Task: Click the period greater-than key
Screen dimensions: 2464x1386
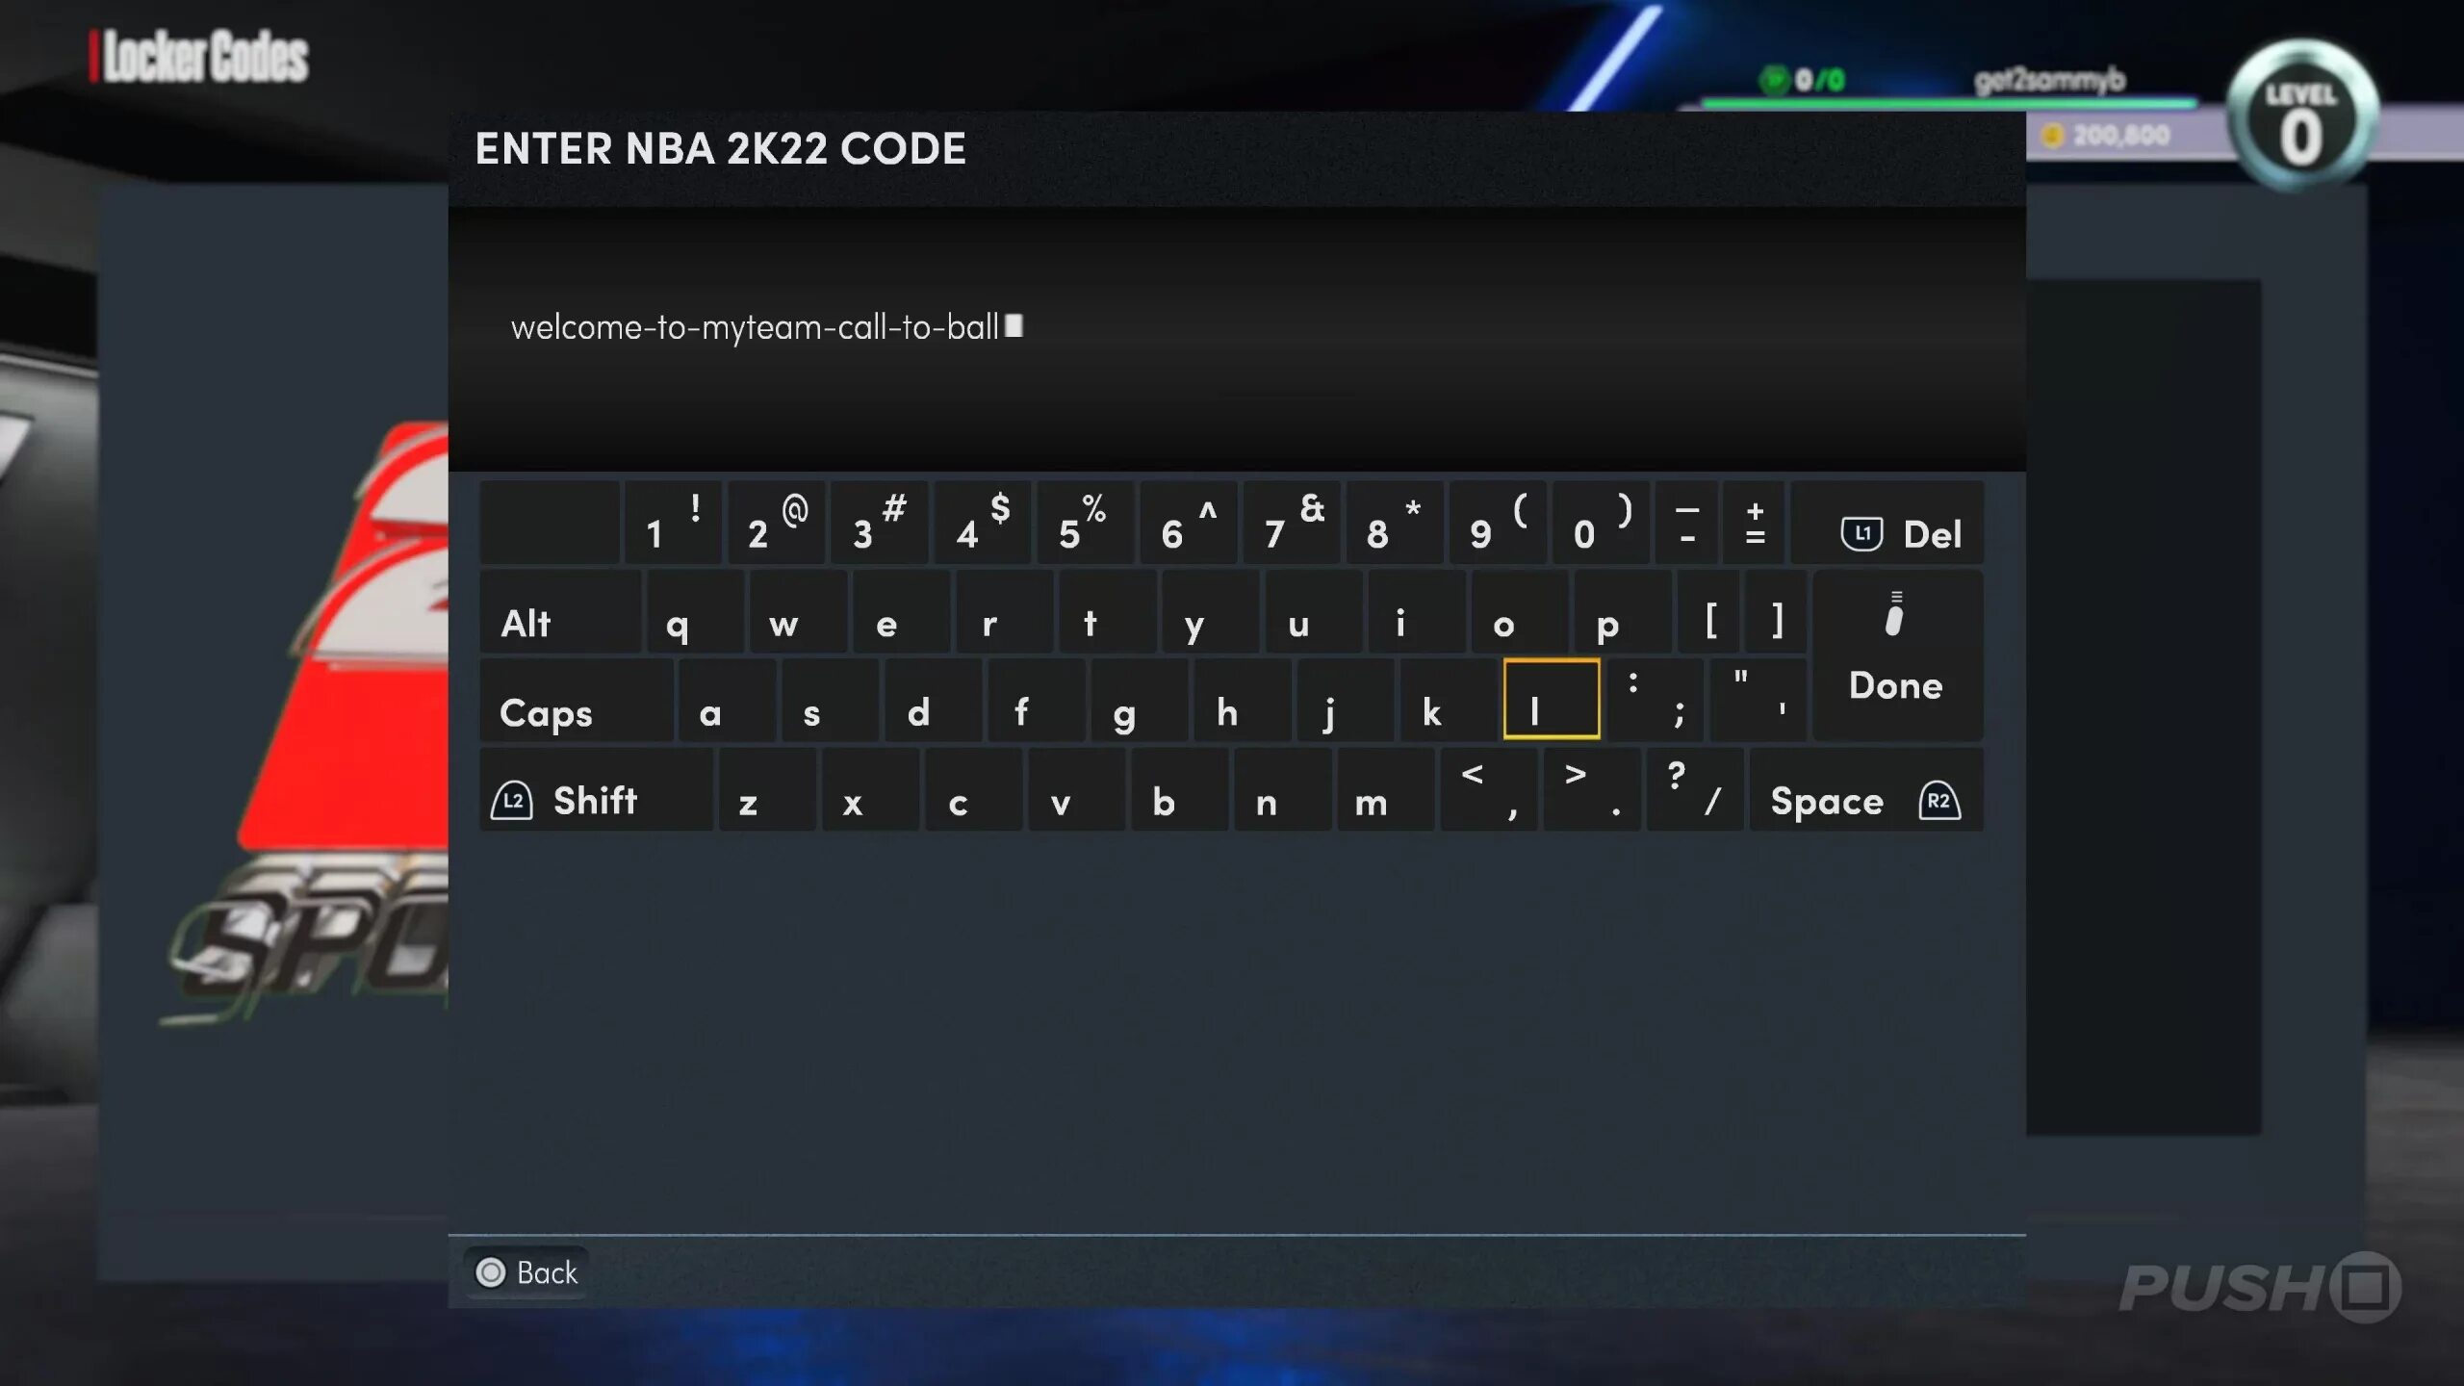Action: click(1592, 789)
